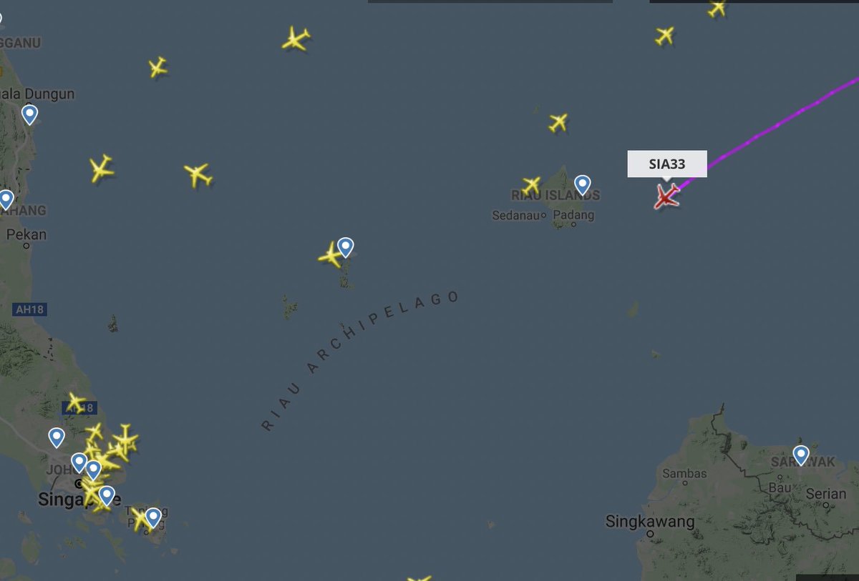Click the Singkawang city label
Image resolution: width=859 pixels, height=581 pixels.
650,522
